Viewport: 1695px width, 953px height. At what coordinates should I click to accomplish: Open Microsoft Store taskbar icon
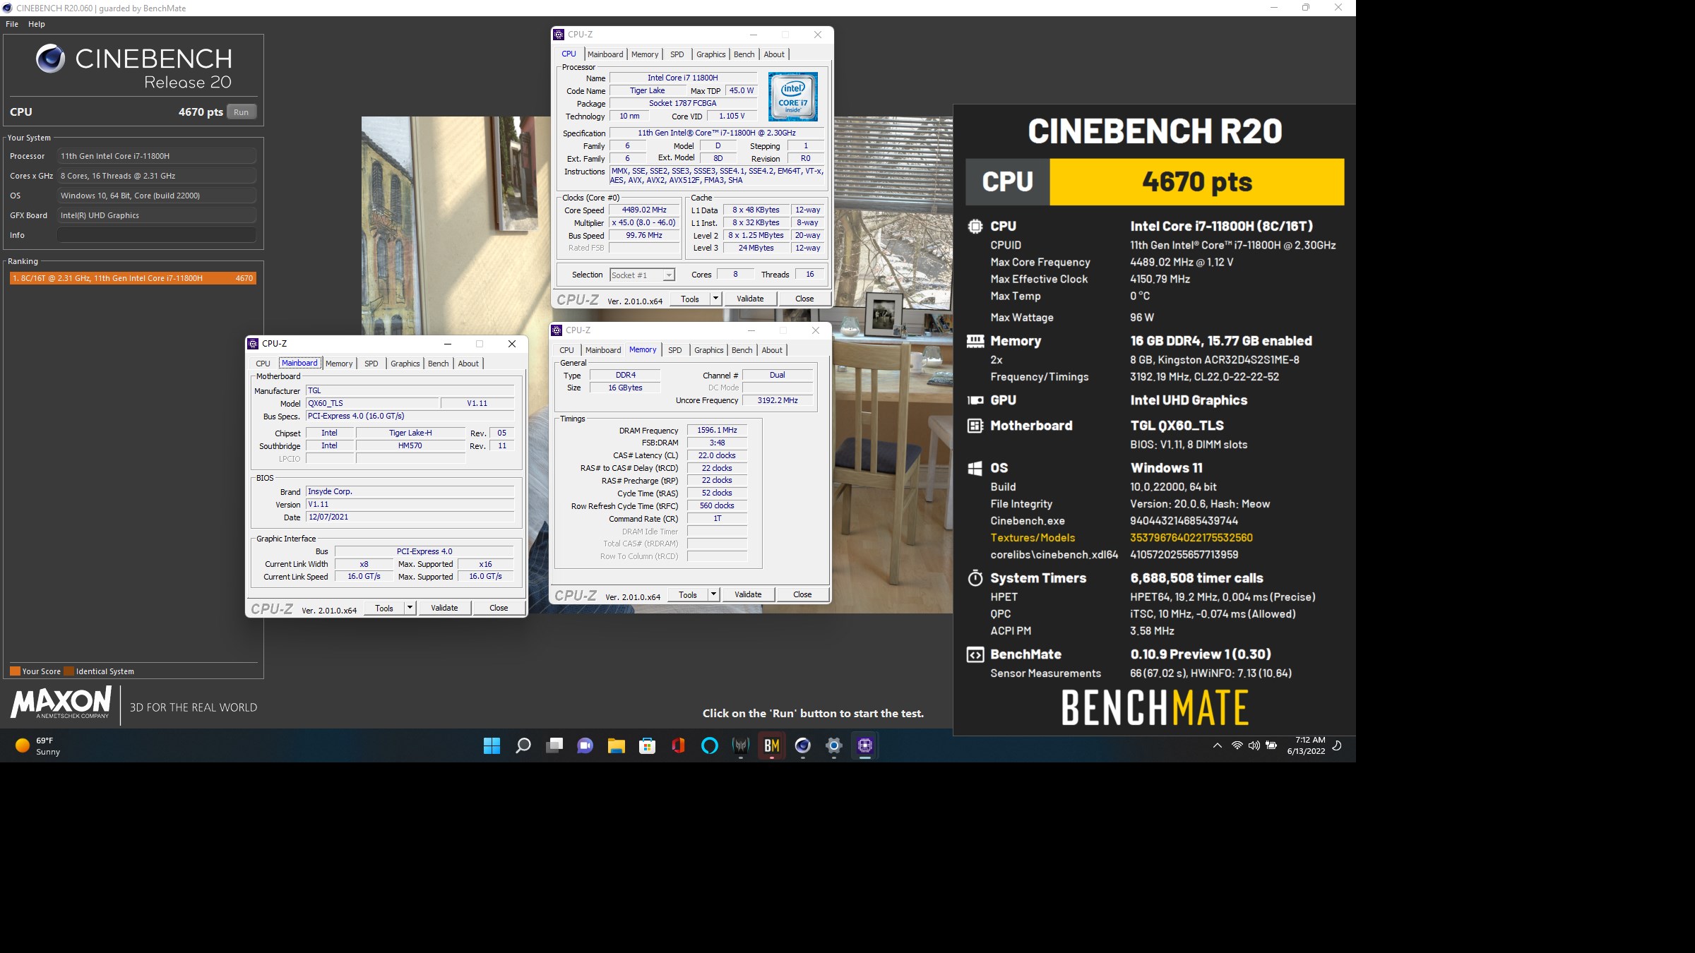647,745
